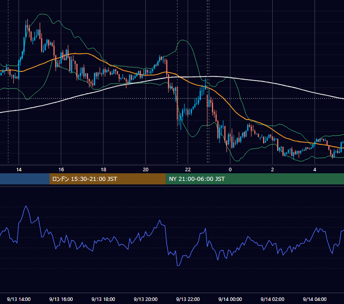Viewport: 344px width, 304px height.
Task: Click the 9/14 04:00 time label
Action: (315, 299)
